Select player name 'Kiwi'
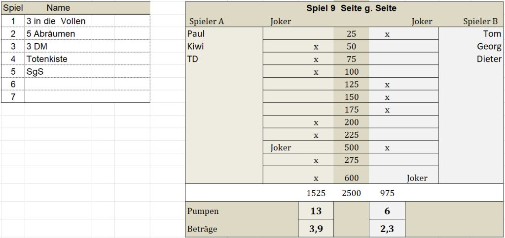This screenshot has width=505, height=238. pos(195,47)
